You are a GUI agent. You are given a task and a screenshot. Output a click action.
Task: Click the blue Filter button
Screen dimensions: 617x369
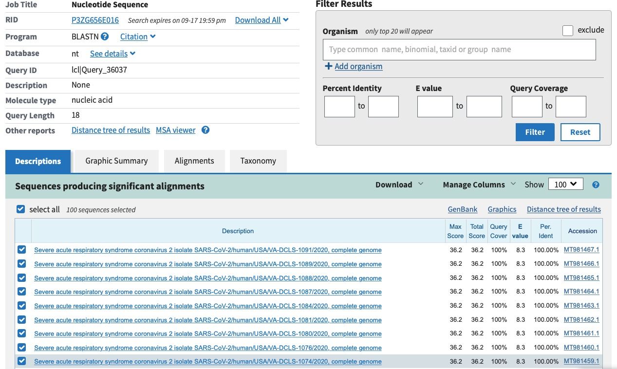[535, 132]
